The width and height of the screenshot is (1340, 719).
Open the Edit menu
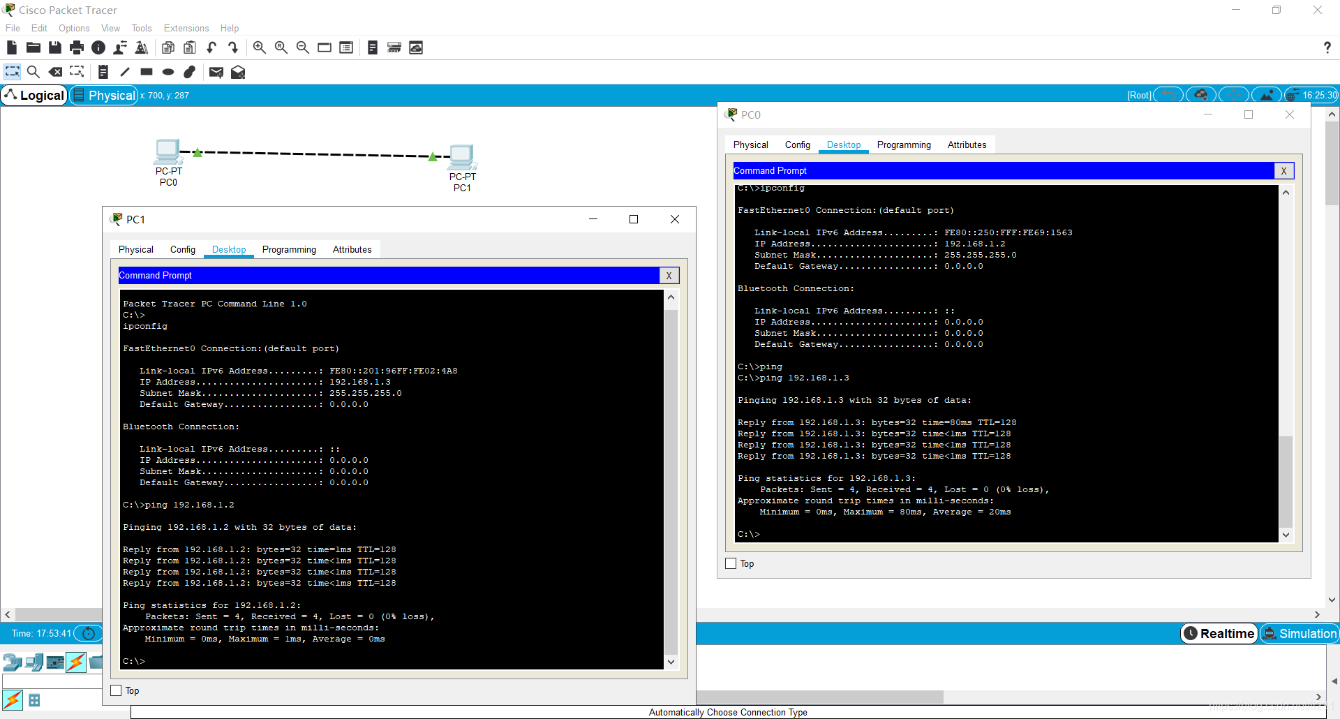(x=39, y=28)
